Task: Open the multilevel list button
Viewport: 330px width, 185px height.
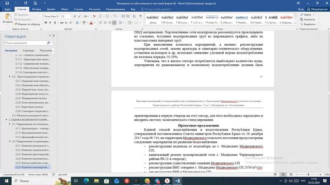Action: 115,16
